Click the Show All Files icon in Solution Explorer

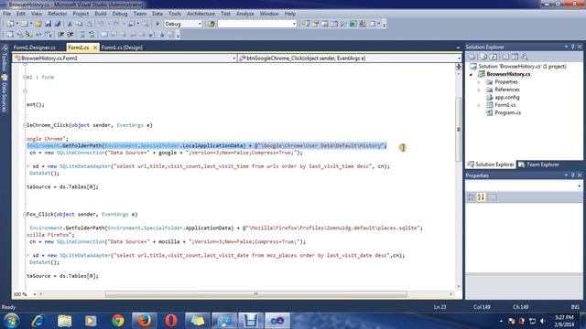[x=484, y=57]
